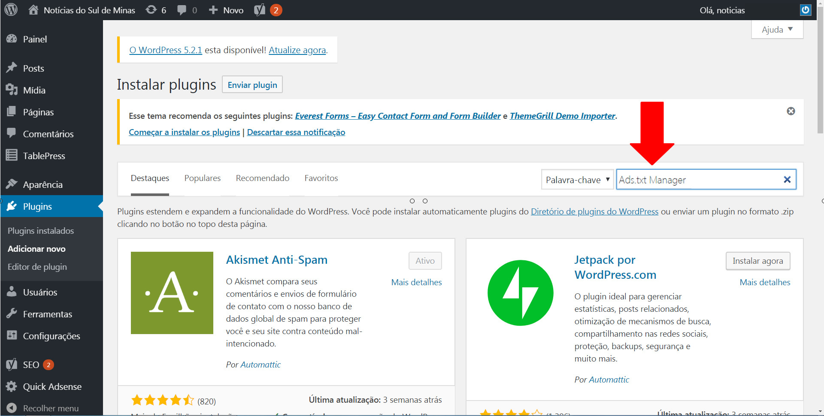Click the Plugins plug icon
This screenshot has width=824, height=416.
coord(12,206)
